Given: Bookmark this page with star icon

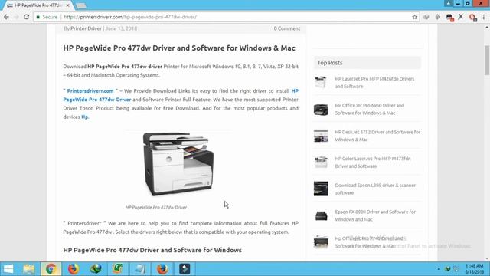Looking at the screenshot, I should 415,17.
